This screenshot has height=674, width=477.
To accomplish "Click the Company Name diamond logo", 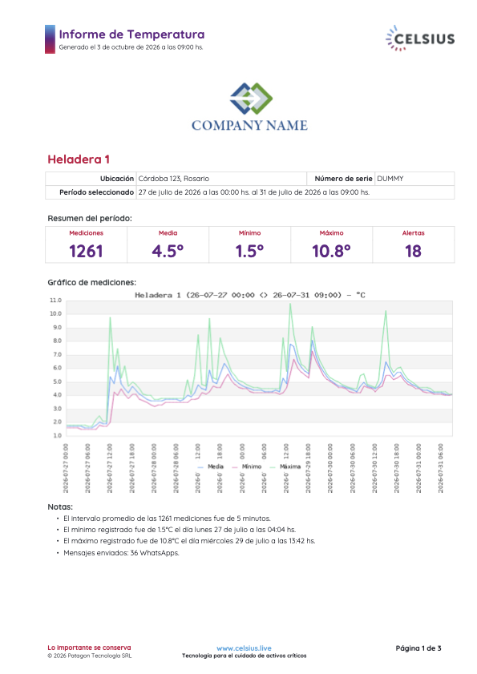I will pyautogui.click(x=251, y=99).
